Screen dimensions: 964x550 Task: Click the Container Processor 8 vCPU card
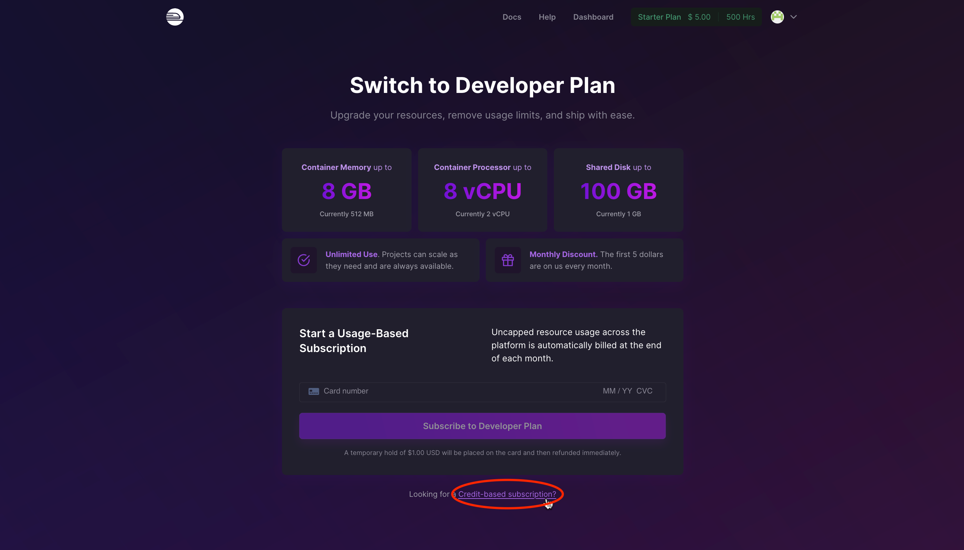pyautogui.click(x=482, y=190)
